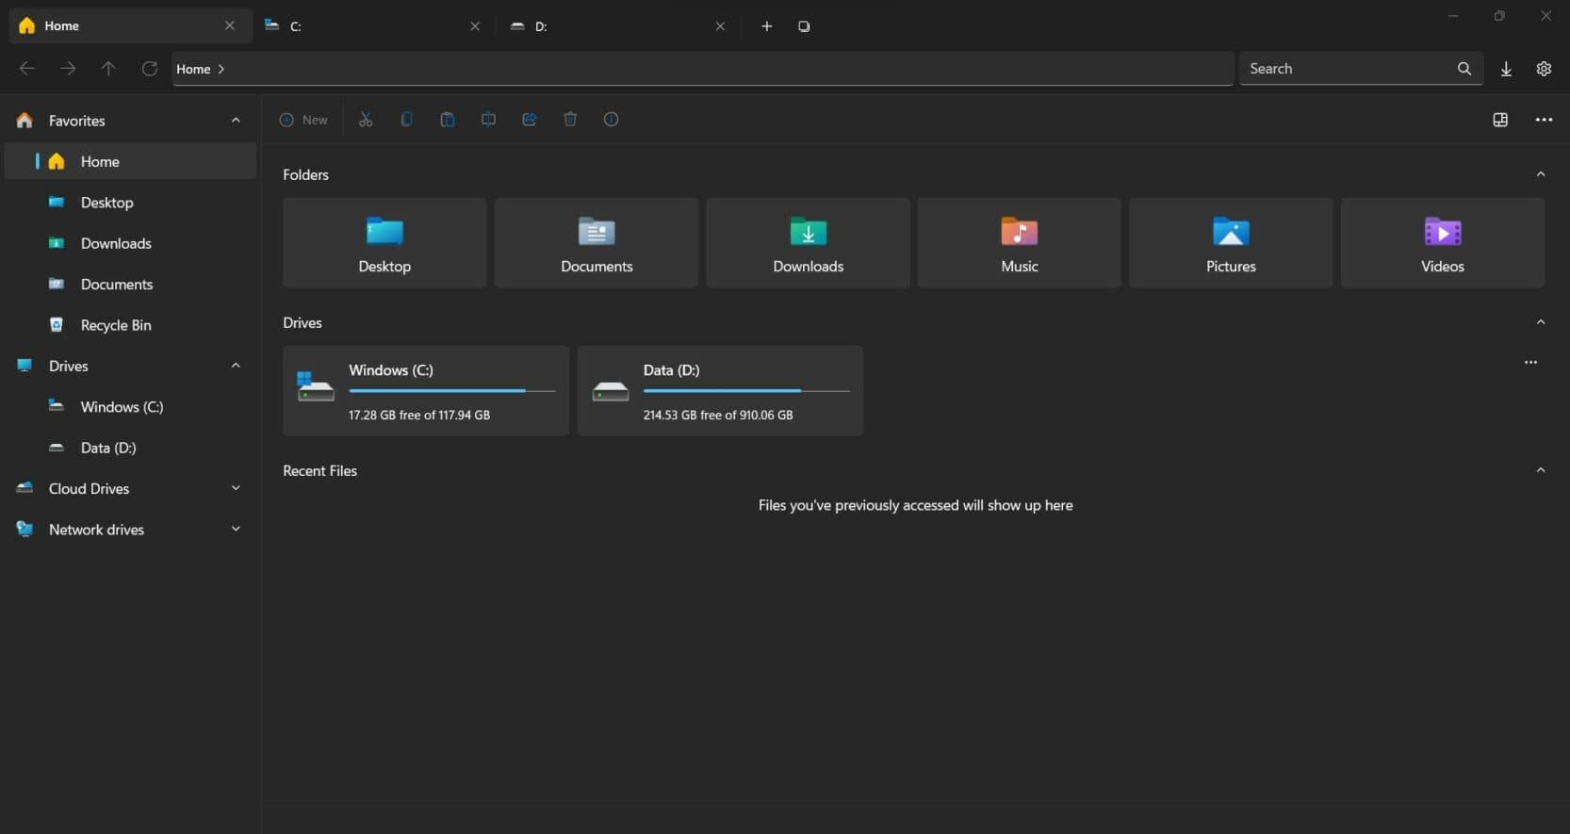Click the Rename icon in the toolbar
1570x834 pixels.
click(488, 120)
